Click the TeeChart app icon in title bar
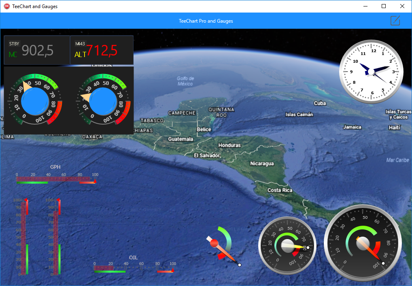 (6, 6)
